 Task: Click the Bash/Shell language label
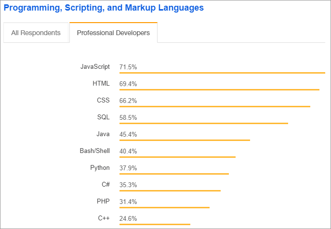95,151
